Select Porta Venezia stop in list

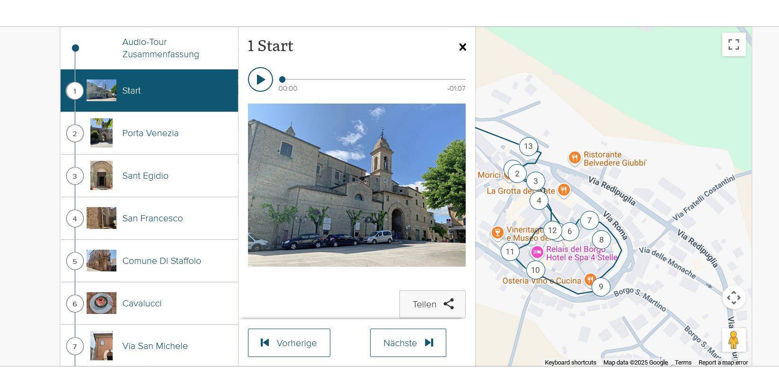click(x=150, y=133)
